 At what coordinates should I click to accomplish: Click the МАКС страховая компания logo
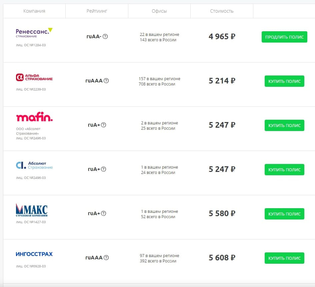pyautogui.click(x=32, y=210)
